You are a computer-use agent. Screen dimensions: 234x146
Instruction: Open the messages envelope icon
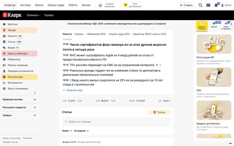pyautogui.click(x=208, y=5)
